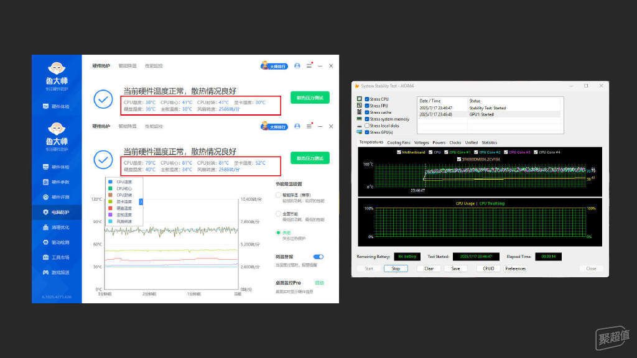Click the AIDA64 flame icon in the title bar

click(x=357, y=86)
